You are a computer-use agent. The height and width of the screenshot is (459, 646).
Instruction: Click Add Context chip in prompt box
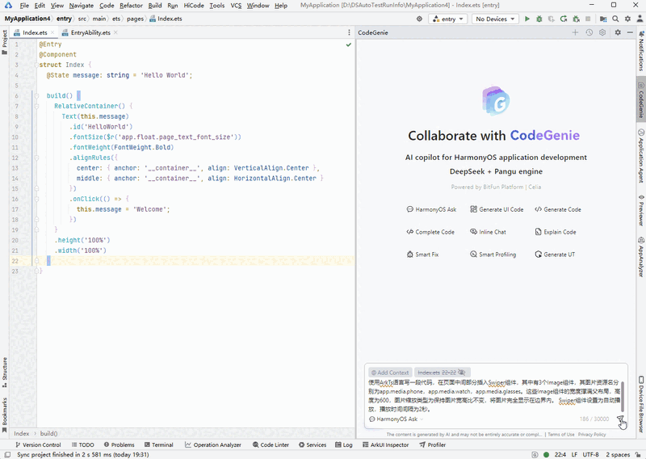click(x=389, y=373)
